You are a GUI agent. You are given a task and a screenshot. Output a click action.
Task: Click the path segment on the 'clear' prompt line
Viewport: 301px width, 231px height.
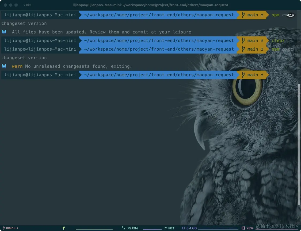[159, 40]
